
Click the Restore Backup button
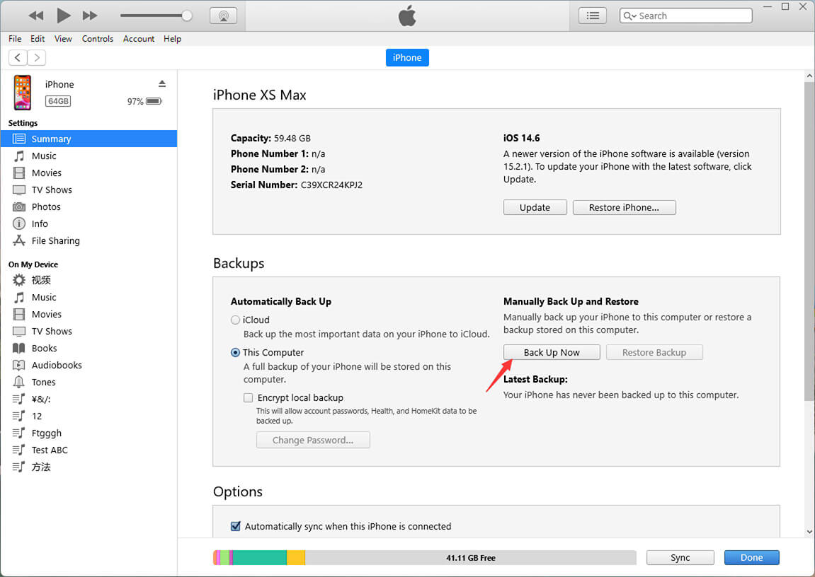(654, 352)
